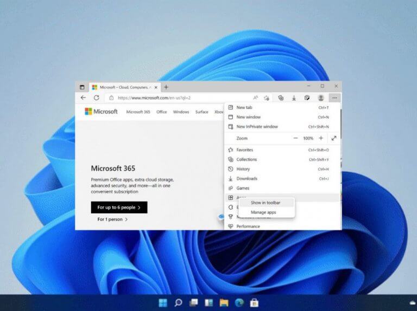Open Microsoft Store on taskbar
The image size is (417, 311).
tap(254, 303)
